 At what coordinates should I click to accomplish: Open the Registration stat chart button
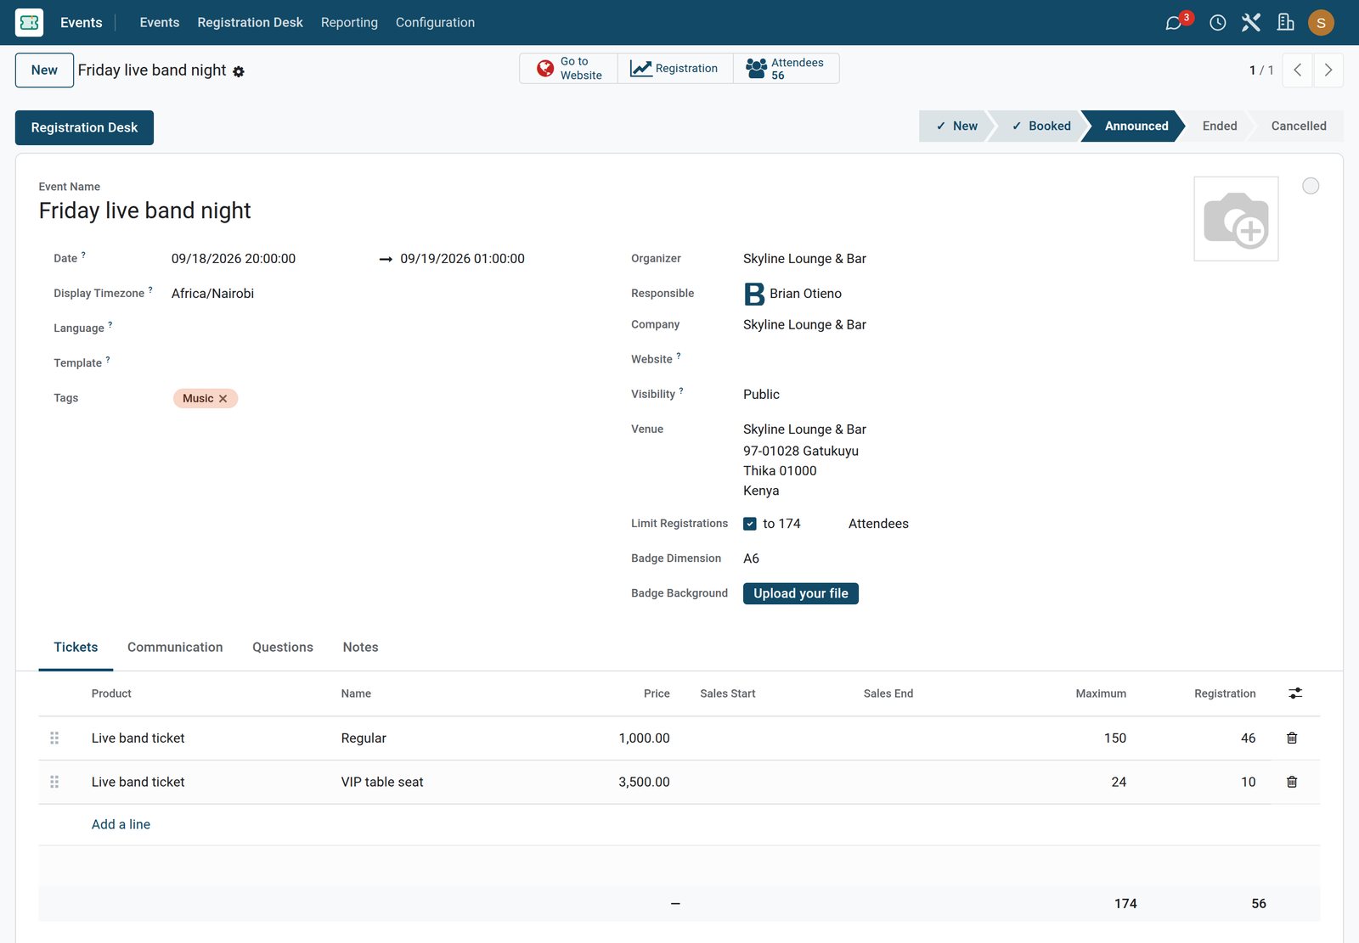click(x=675, y=69)
